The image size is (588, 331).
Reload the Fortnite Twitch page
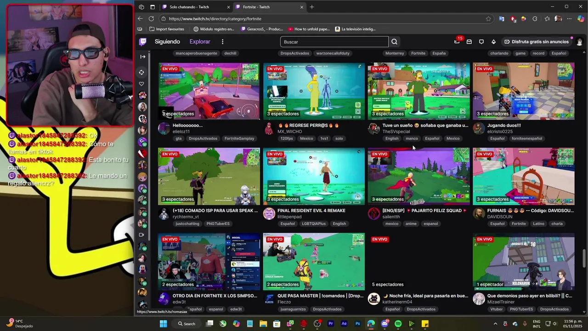point(151,19)
